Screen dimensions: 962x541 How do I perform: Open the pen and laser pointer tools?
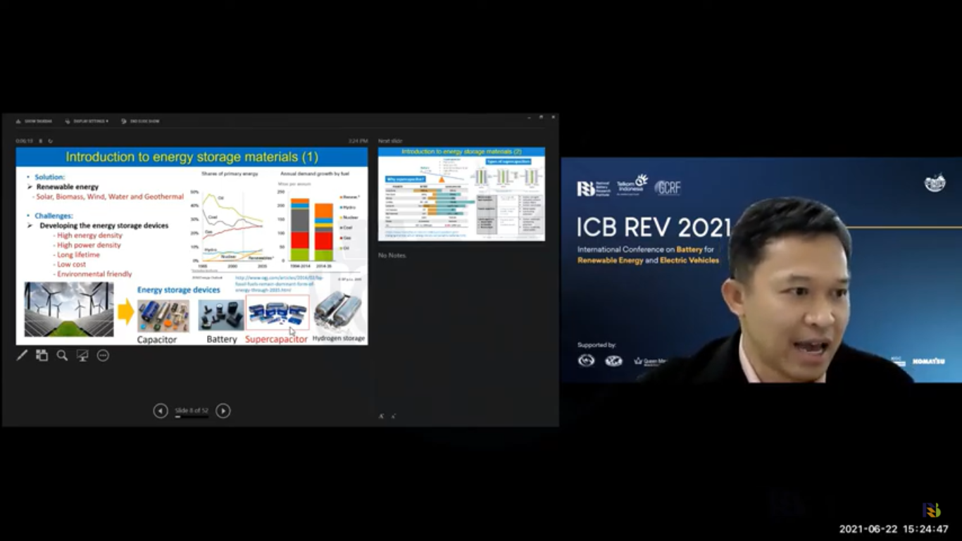click(22, 356)
